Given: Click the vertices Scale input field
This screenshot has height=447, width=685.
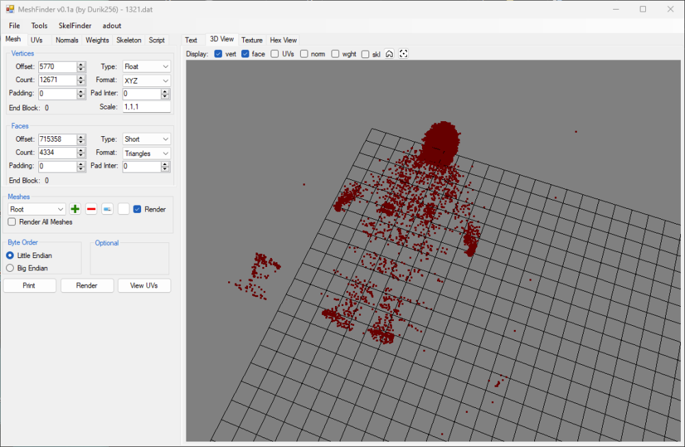Looking at the screenshot, I should (x=146, y=107).
